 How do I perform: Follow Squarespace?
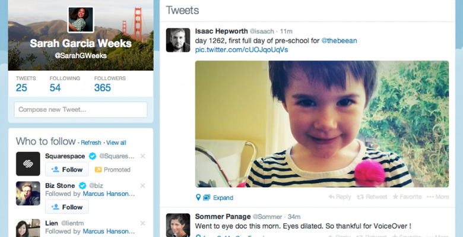66,169
